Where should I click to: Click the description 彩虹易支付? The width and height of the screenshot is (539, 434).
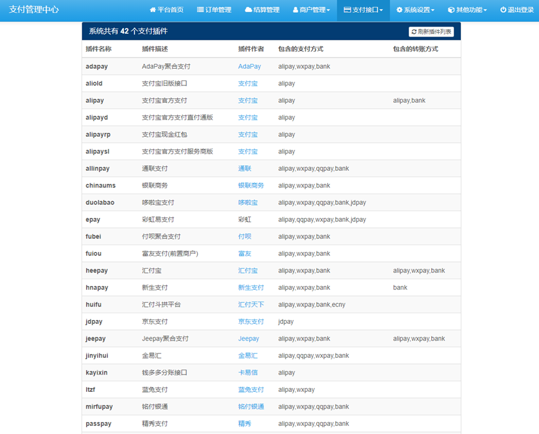coord(158,220)
